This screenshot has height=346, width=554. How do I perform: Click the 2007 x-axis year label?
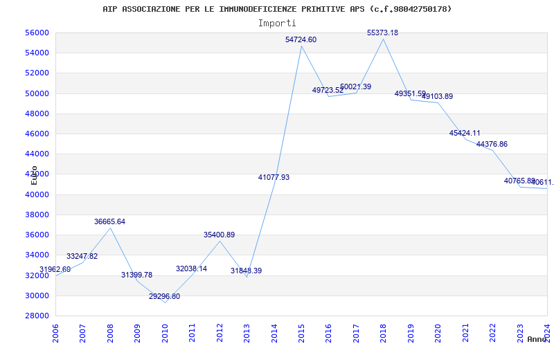82,332
